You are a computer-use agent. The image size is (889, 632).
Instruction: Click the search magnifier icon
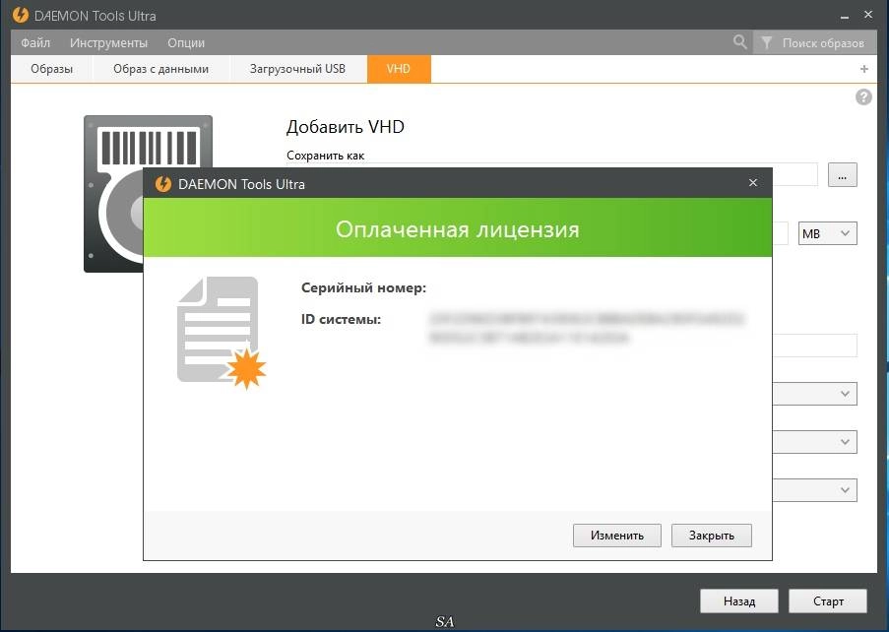740,41
